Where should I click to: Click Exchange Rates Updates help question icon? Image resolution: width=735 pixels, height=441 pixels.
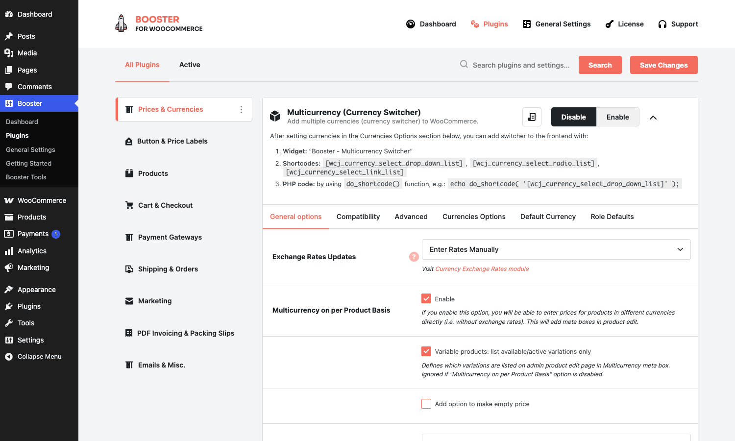(x=414, y=257)
